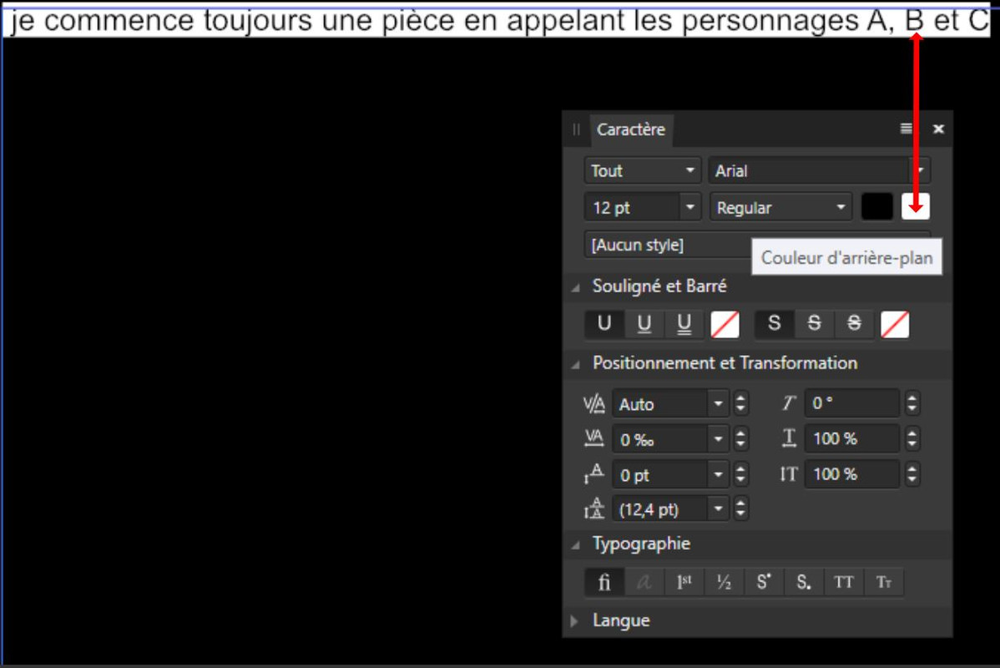
Task: Enable double underline
Action: pyautogui.click(x=684, y=323)
